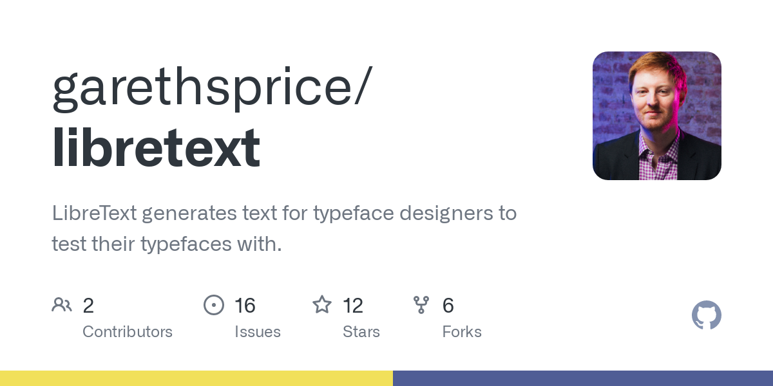Click the stars count number 12
The height and width of the screenshot is (386, 773).
point(353,306)
